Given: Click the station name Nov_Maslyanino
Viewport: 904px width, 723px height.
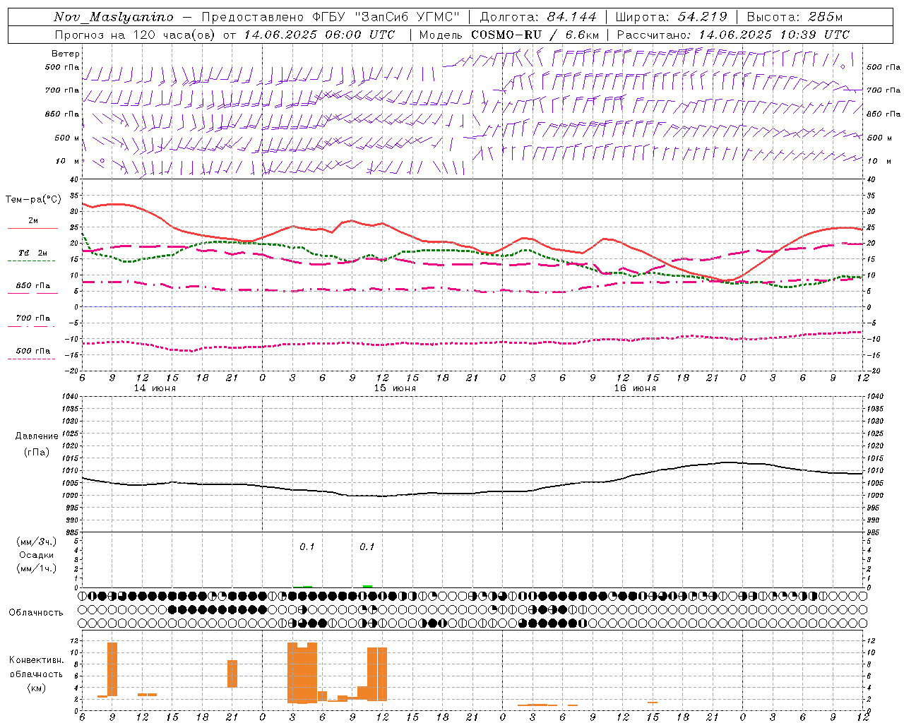Looking at the screenshot, I should pos(113,17).
